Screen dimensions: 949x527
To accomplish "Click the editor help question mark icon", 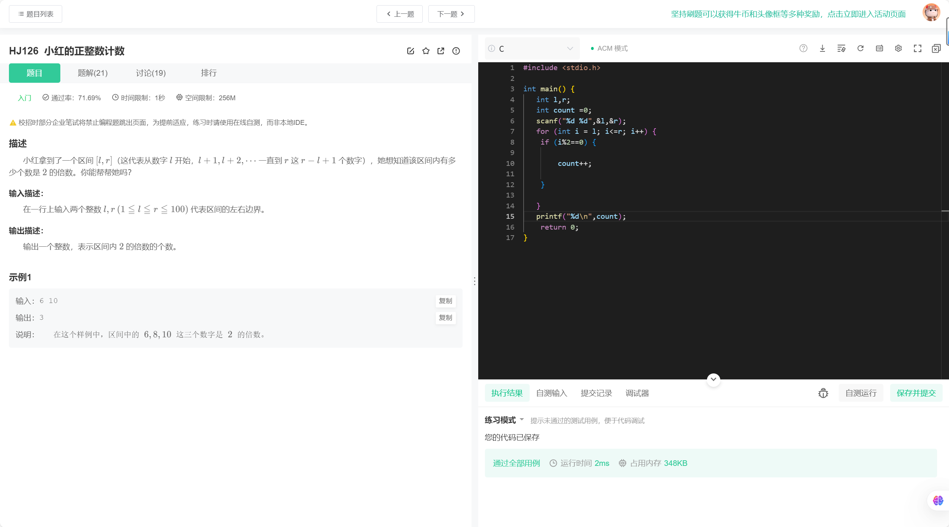I will coord(803,48).
